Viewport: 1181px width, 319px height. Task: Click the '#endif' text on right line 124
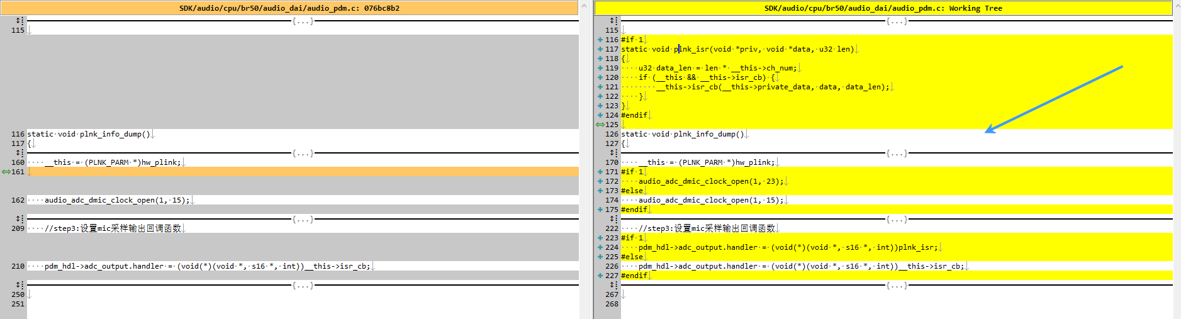(634, 115)
